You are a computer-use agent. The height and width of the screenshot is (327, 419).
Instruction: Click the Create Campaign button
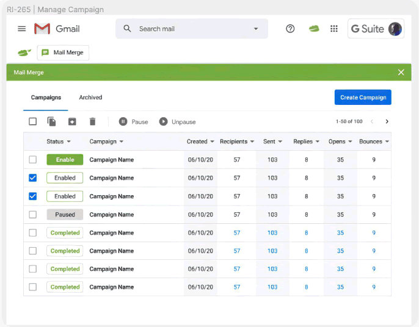[363, 98]
